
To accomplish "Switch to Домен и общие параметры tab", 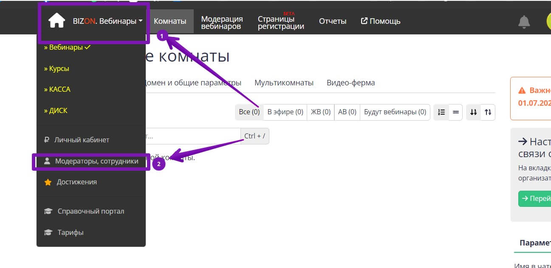I will [193, 83].
